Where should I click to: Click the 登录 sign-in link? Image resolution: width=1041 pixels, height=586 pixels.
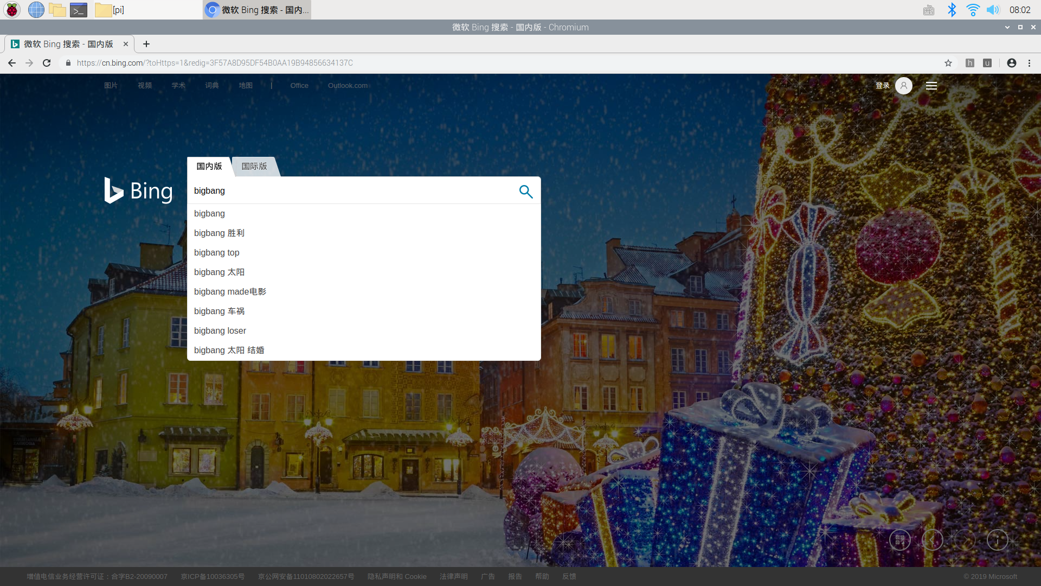(x=882, y=86)
